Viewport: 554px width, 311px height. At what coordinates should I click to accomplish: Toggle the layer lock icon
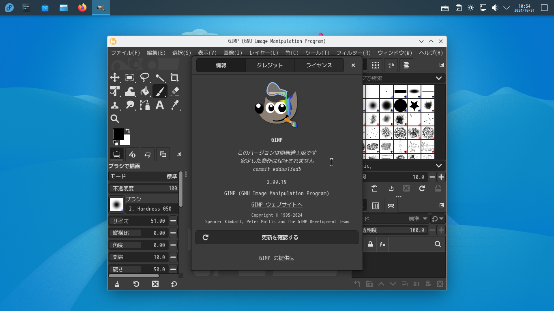pos(370,244)
